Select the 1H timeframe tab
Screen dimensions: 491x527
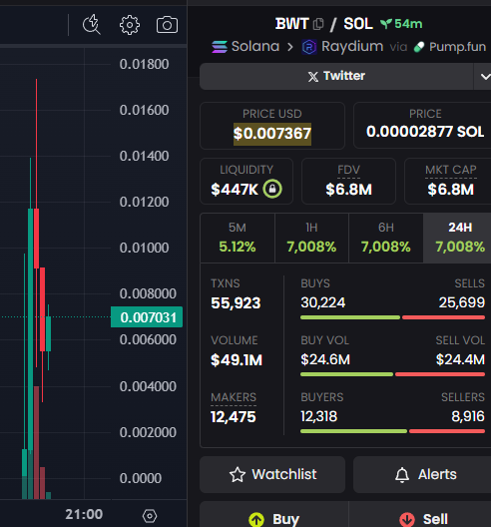tap(311, 238)
